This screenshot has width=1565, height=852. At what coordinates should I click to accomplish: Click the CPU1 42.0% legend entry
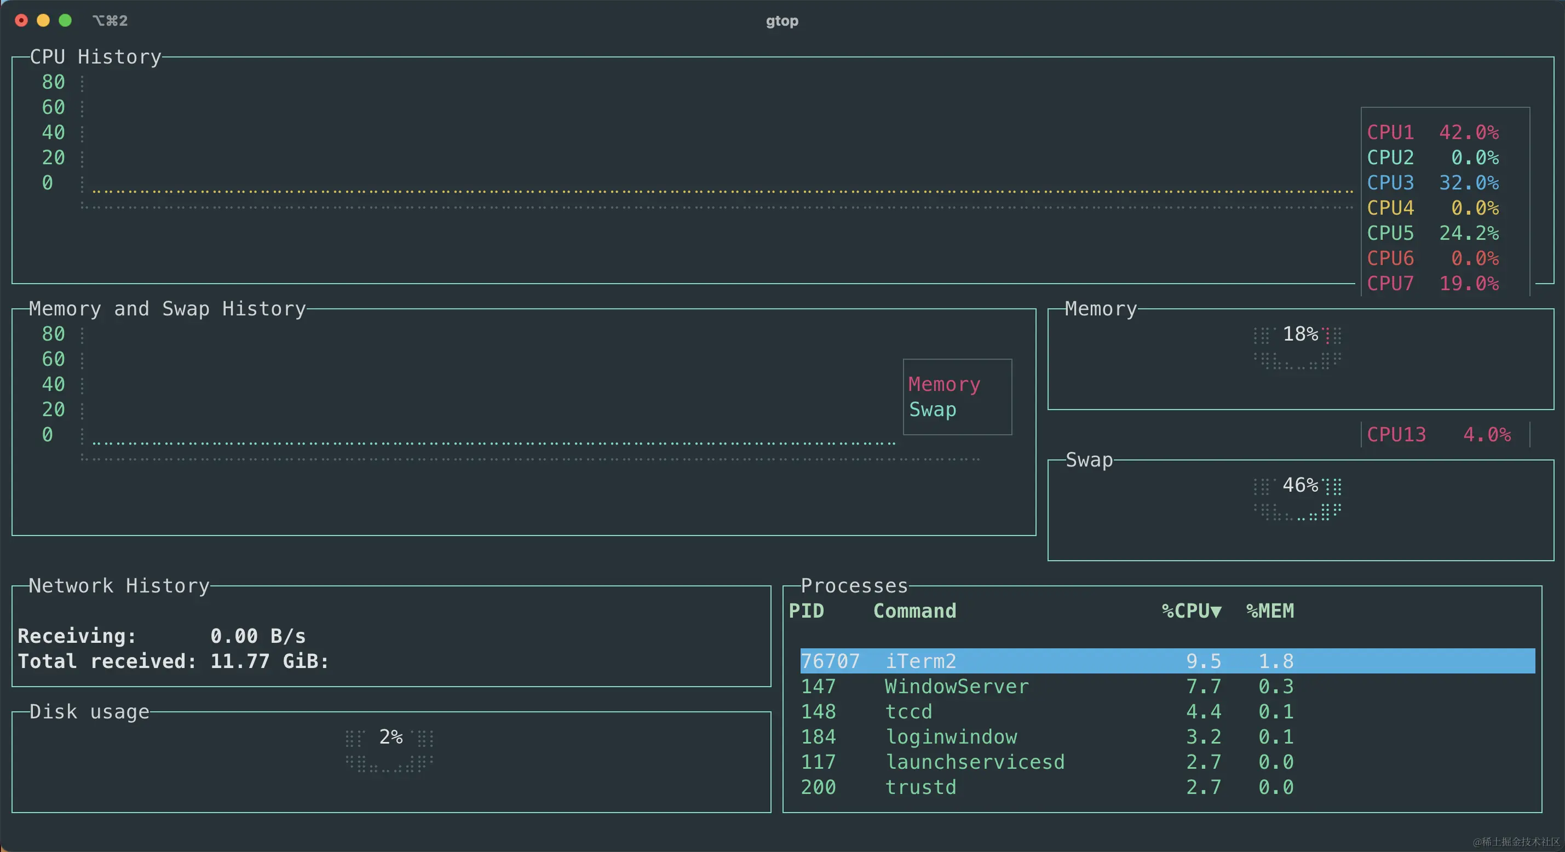tap(1432, 133)
